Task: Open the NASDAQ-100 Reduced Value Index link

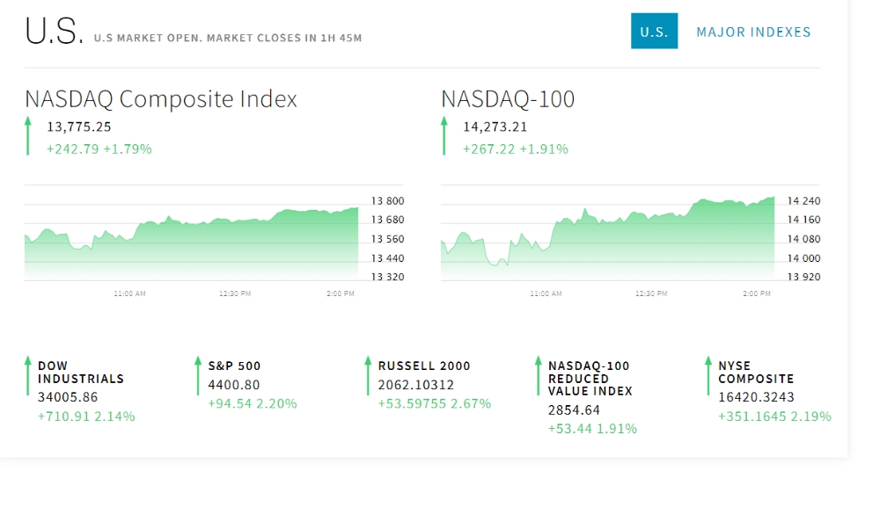Action: pos(590,379)
